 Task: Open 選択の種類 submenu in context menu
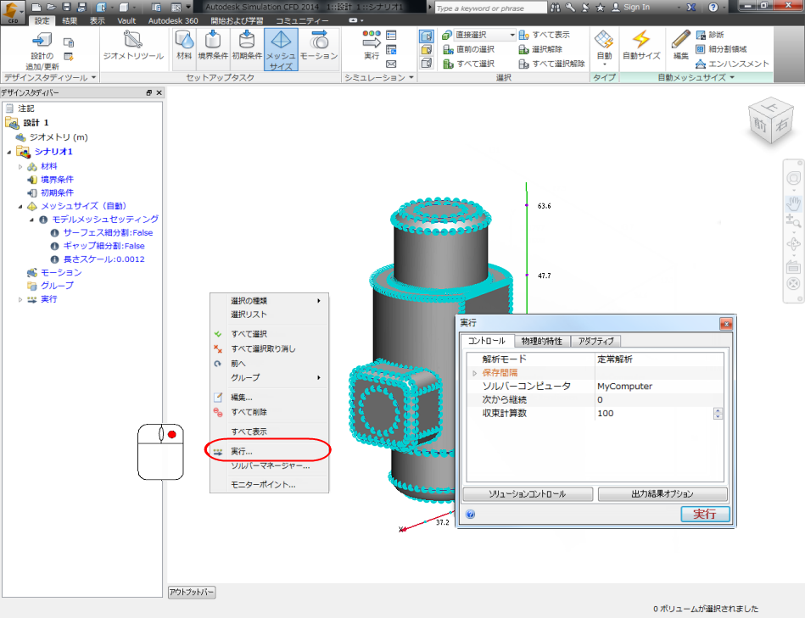coord(269,301)
